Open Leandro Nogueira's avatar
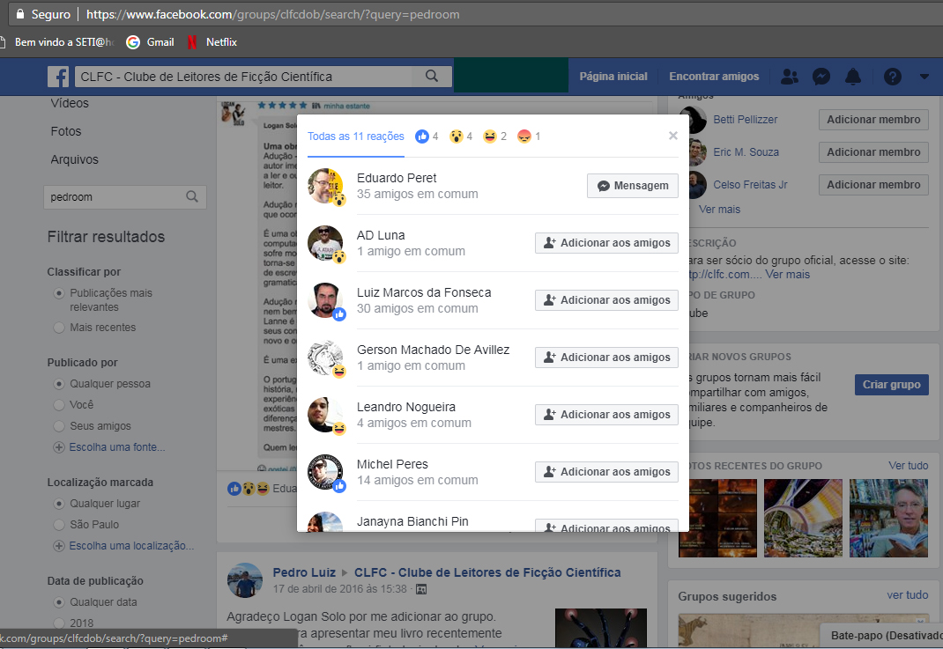Viewport: 943px width, 649px height. (325, 415)
